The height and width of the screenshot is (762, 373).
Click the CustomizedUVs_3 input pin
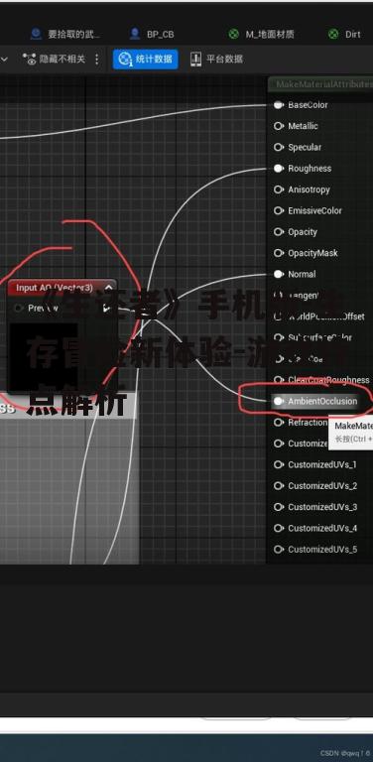coord(279,507)
